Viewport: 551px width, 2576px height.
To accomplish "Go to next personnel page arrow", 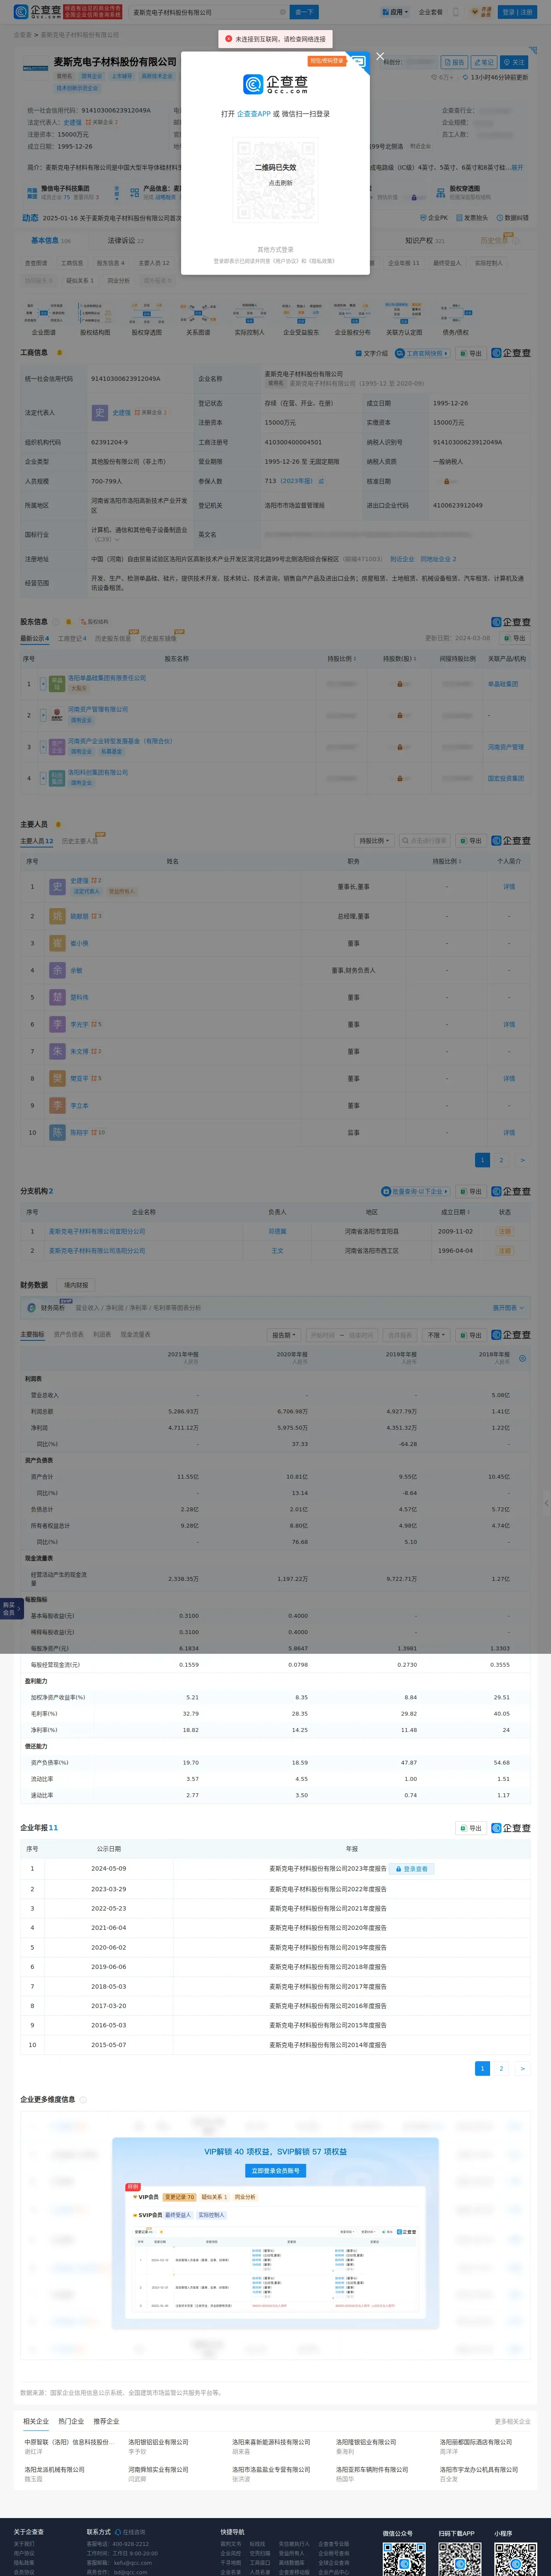I will 522,1160.
